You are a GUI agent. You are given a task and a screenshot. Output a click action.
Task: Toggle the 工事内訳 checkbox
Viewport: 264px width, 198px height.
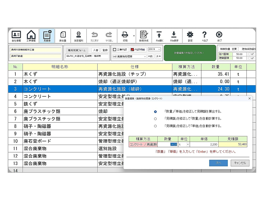114,50
